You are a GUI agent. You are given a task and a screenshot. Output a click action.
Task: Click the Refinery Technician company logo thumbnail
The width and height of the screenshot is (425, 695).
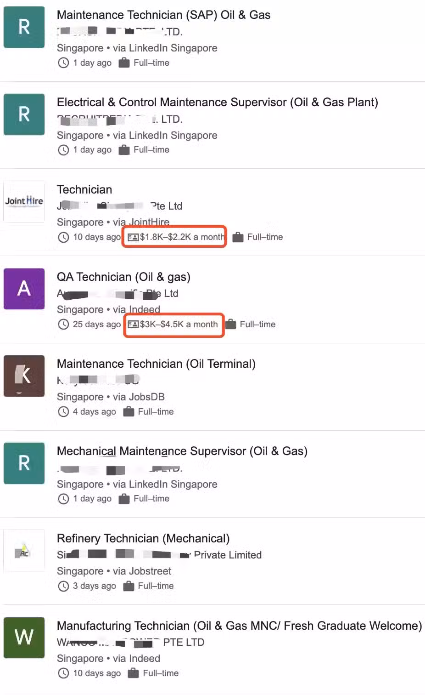click(x=24, y=550)
